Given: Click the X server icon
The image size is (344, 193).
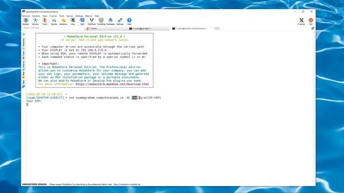Looking at the screenshot, I should pyautogui.click(x=302, y=21).
